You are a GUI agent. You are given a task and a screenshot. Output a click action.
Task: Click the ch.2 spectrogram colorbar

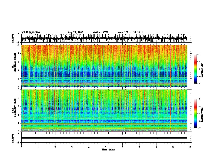coord(195,114)
